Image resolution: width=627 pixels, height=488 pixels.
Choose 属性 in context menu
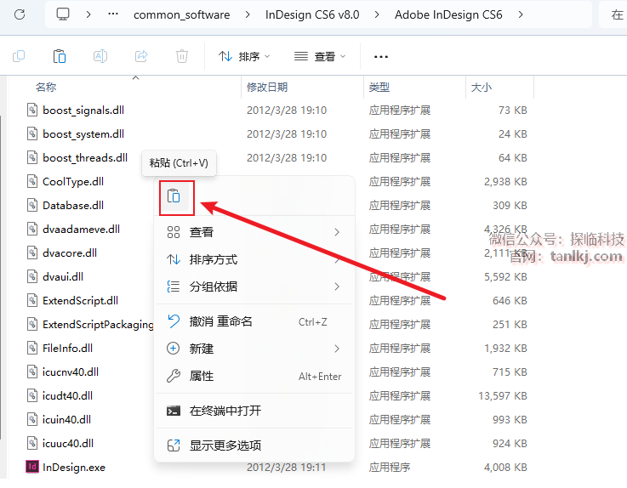coord(254,376)
